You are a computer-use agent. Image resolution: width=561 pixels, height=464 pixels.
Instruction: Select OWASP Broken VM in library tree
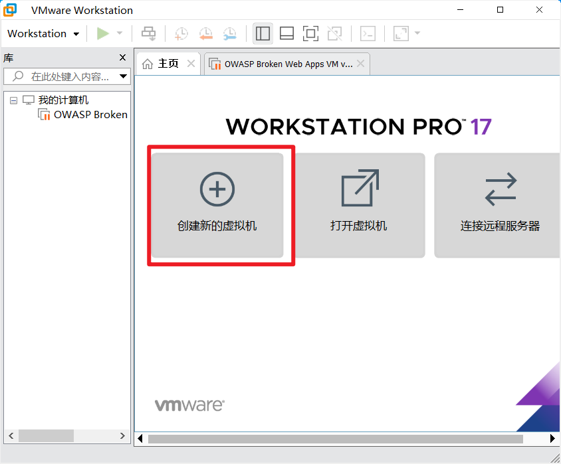[x=90, y=115]
